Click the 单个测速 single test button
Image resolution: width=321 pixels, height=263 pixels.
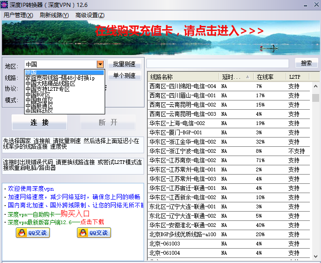125,75
